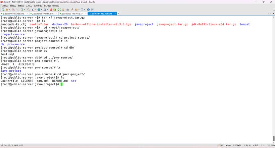The width and height of the screenshot is (275, 148).
Task: Click 'harbor-offline-installer-v2.3.5.tgz' in the listing
Action: tap(101, 24)
